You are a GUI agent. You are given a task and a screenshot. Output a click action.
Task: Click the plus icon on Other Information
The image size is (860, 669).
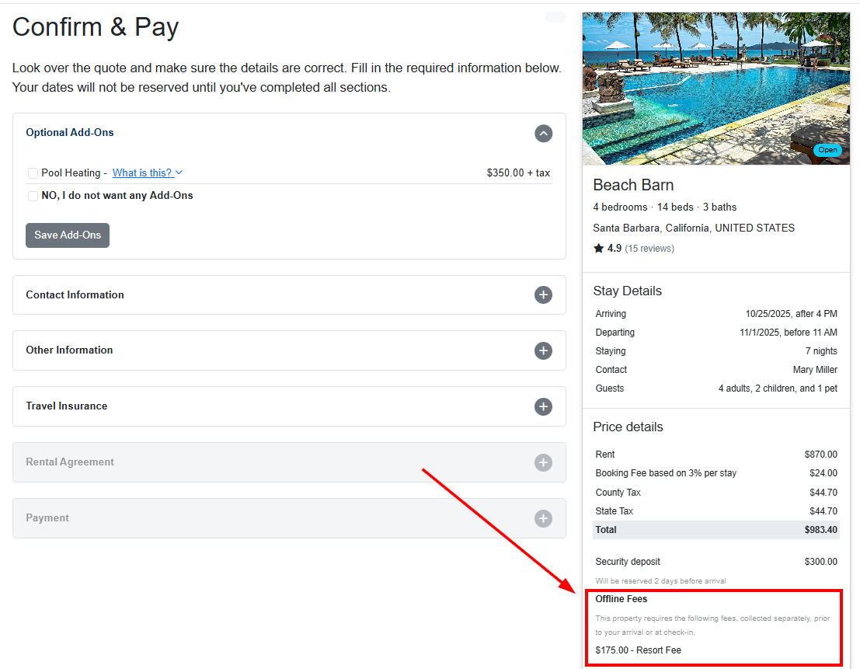point(543,350)
